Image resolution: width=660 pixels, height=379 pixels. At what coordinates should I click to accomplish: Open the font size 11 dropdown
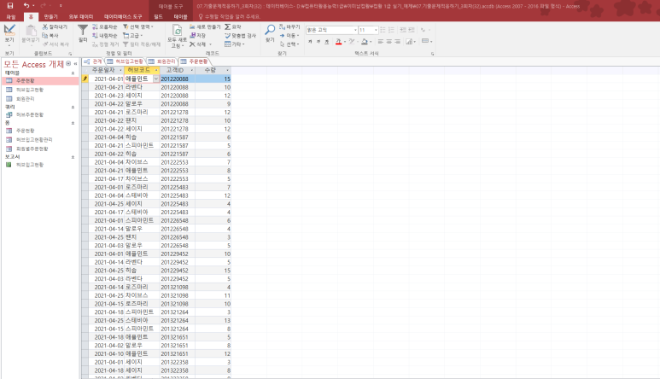coord(376,30)
